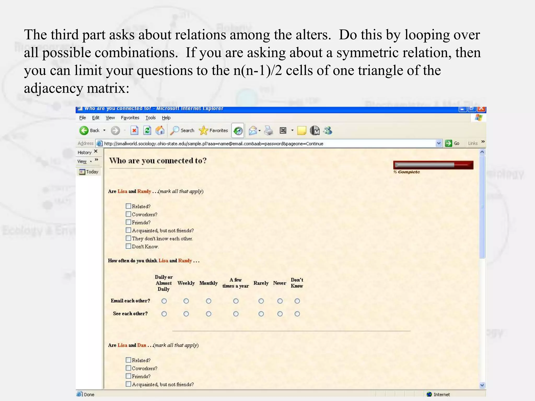Refresh the page with the Refresh icon

click(x=147, y=130)
